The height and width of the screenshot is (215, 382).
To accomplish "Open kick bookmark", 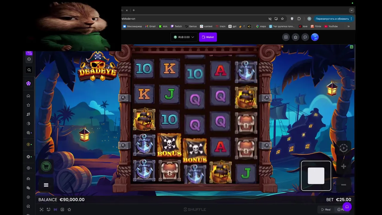I will (x=163, y=26).
